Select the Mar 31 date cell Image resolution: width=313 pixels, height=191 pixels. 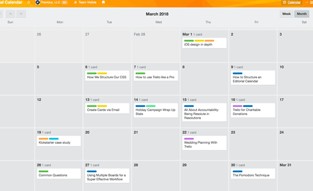point(296,176)
